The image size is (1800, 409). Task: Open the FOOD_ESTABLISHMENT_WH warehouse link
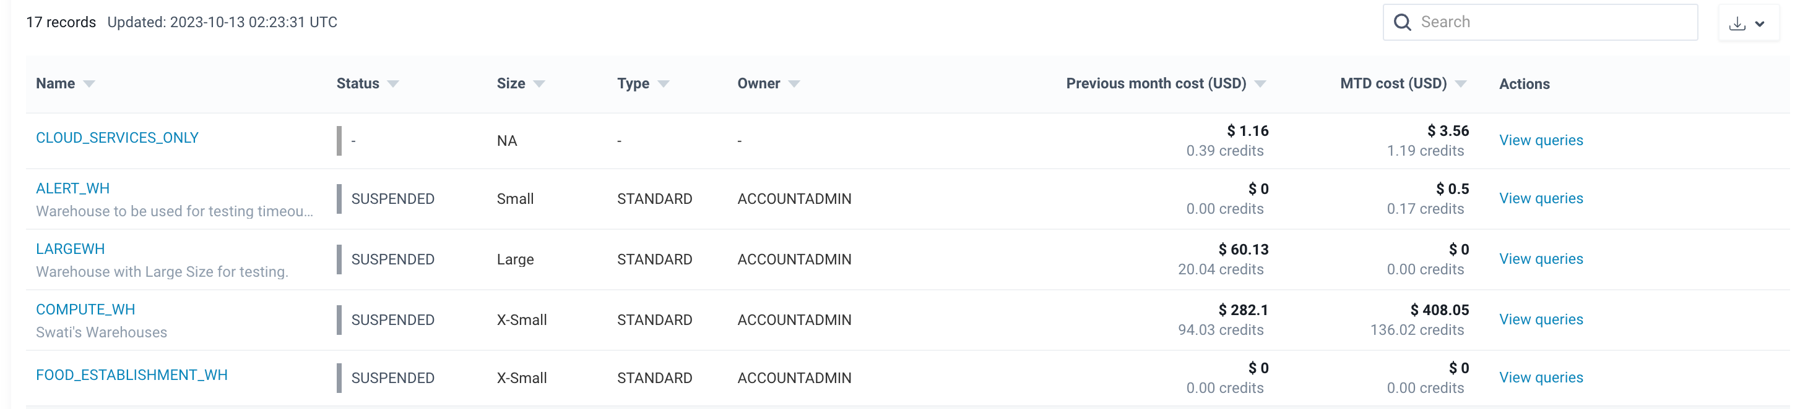(131, 375)
